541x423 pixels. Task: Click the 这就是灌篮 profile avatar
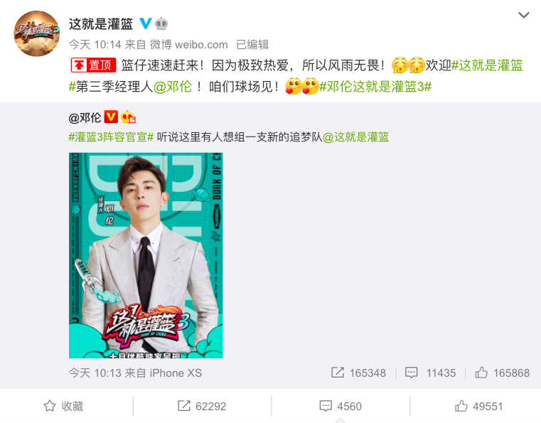pyautogui.click(x=36, y=33)
